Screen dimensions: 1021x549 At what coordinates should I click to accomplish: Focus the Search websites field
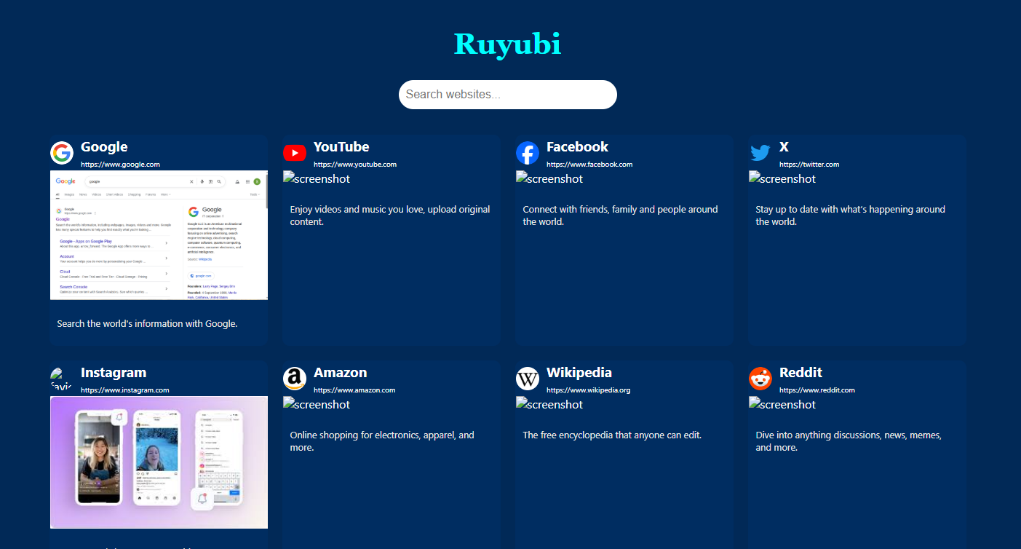click(508, 95)
